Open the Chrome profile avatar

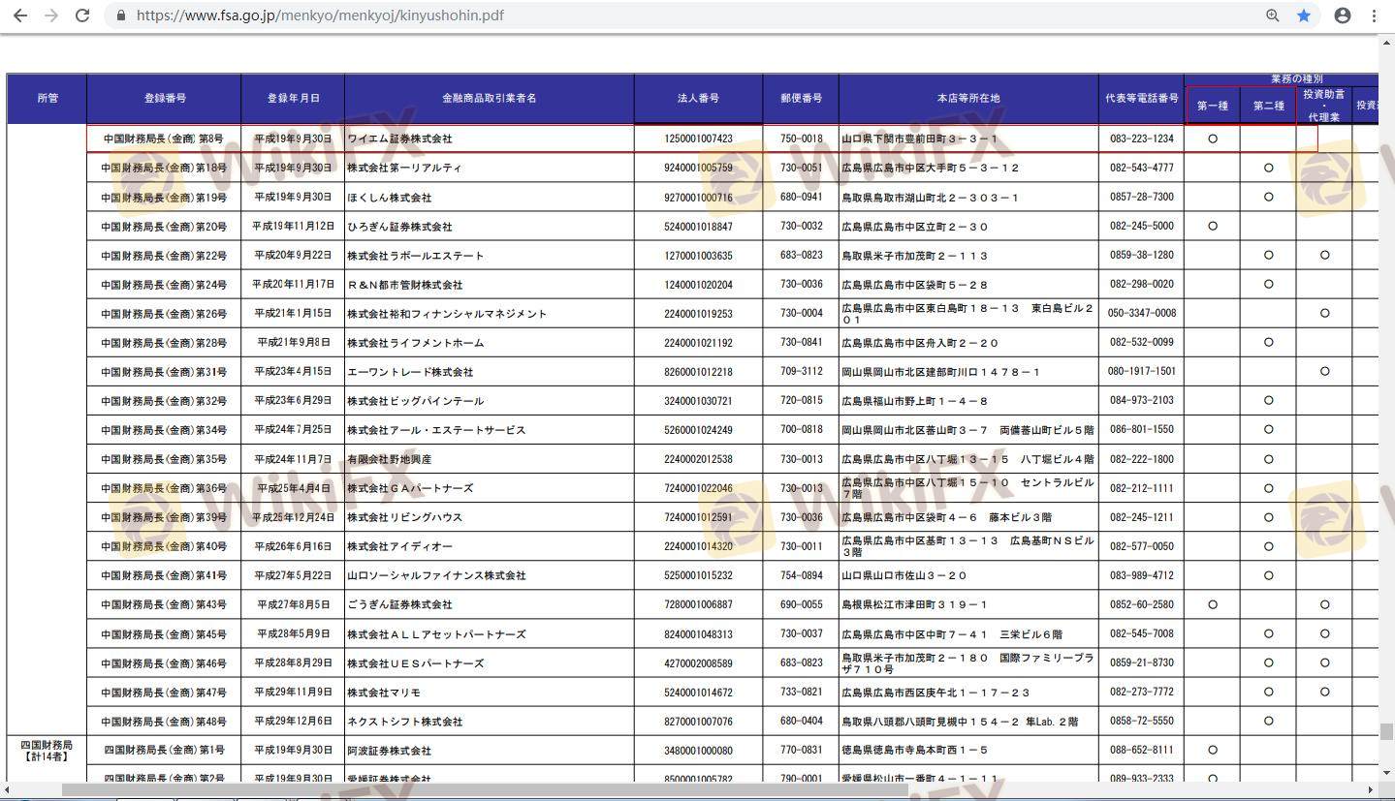click(1343, 15)
